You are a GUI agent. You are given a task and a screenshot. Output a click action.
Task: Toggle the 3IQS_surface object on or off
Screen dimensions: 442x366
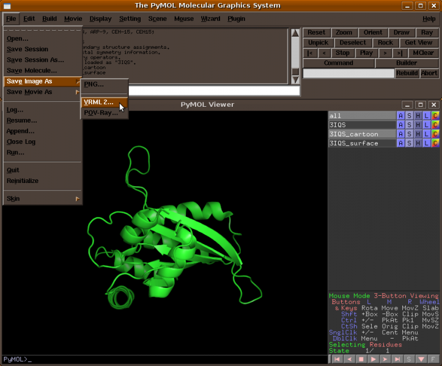pyautogui.click(x=362, y=143)
